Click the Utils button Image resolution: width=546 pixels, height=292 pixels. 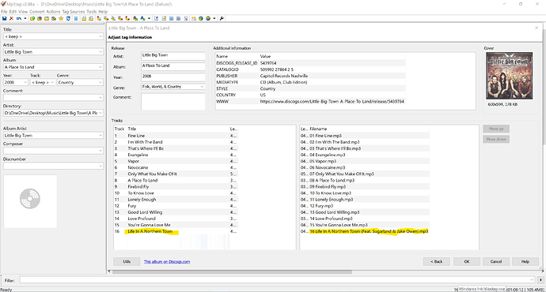coord(127,261)
